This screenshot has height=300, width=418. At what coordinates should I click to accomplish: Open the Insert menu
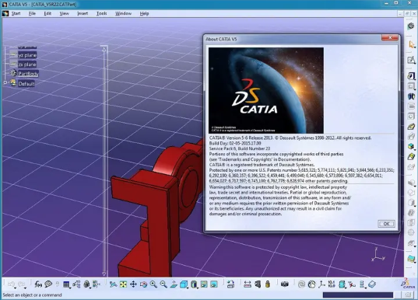(83, 13)
